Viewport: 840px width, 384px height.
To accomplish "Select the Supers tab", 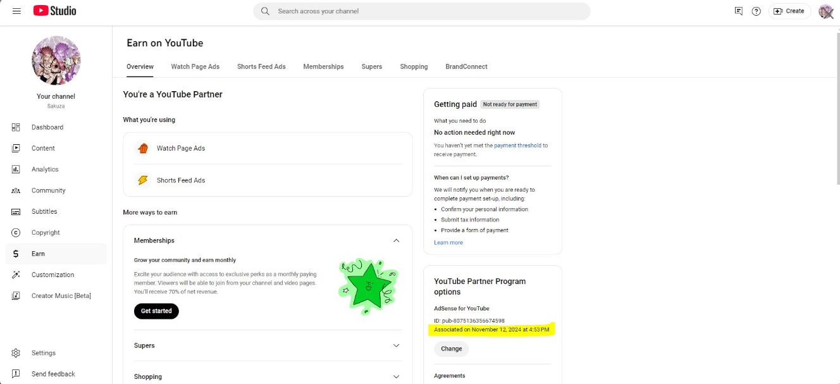I will click(372, 66).
